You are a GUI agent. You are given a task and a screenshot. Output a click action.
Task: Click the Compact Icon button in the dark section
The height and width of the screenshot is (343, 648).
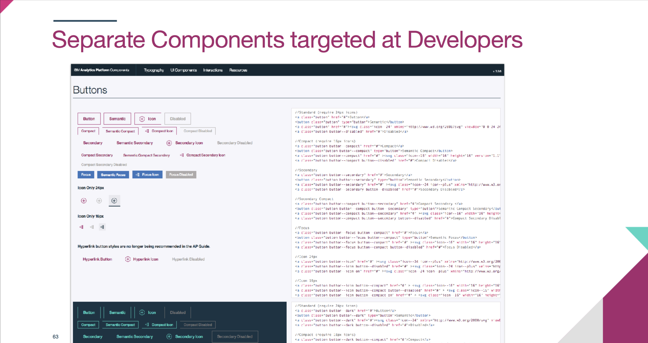pos(159,325)
